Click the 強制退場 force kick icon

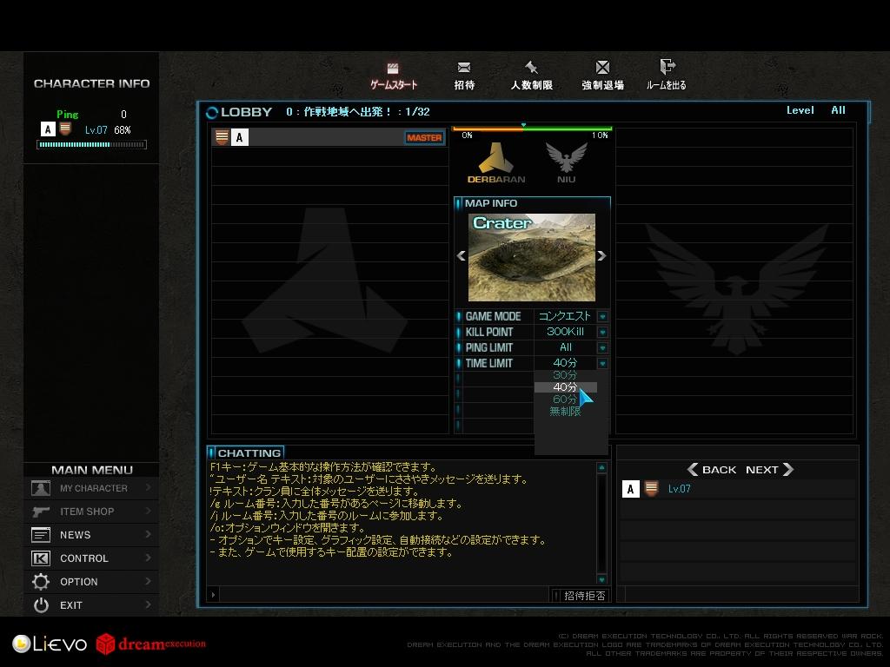click(602, 69)
